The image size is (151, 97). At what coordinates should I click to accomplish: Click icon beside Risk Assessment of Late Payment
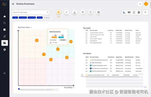click(x=91, y=68)
